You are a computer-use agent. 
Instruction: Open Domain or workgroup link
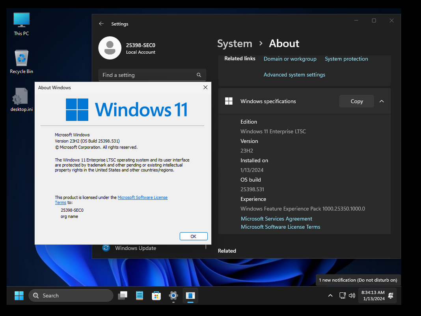pyautogui.click(x=290, y=58)
